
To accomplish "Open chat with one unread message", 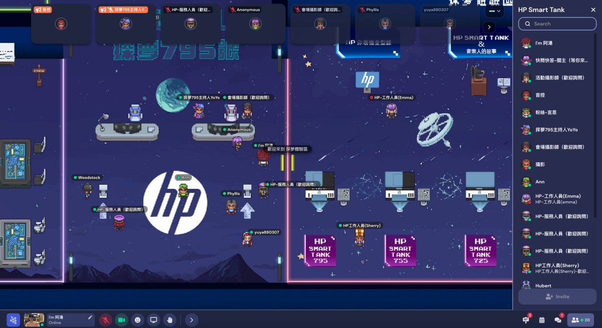I will tap(558, 319).
